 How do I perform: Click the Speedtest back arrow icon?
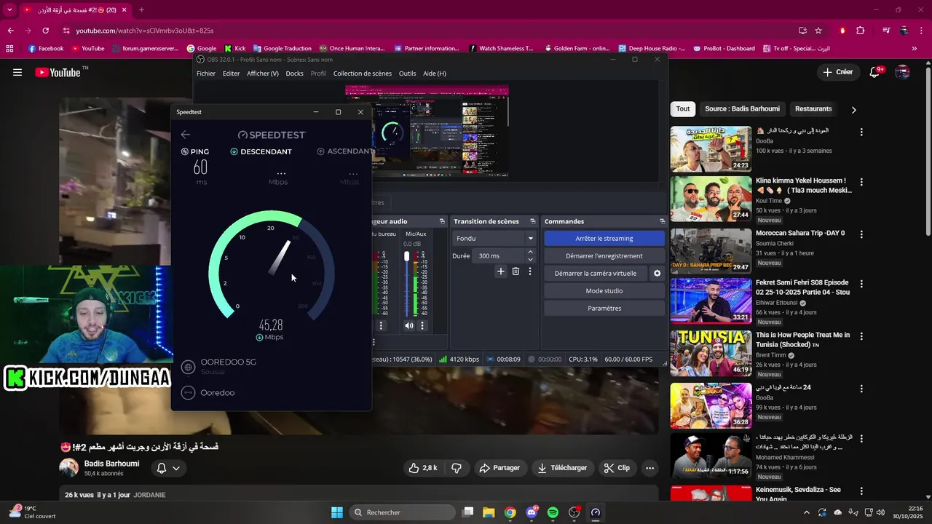tap(186, 135)
